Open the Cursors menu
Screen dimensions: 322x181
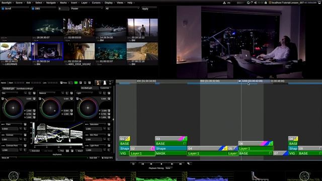click(97, 3)
